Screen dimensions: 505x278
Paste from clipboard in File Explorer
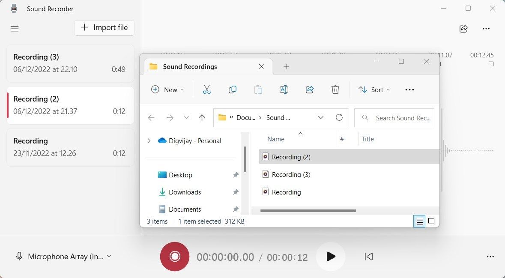[x=258, y=90]
